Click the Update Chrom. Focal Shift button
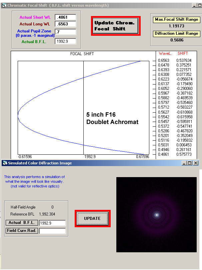This screenshot has height=270, width=202. 116,26
